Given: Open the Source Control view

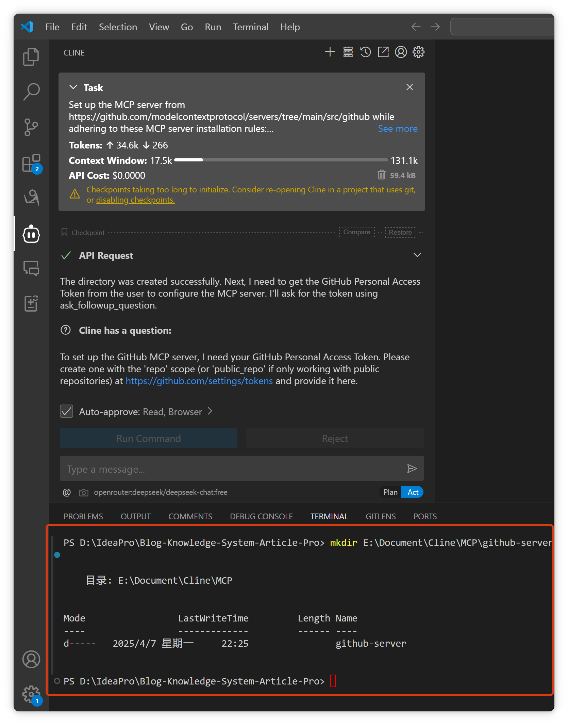Looking at the screenshot, I should point(31,127).
